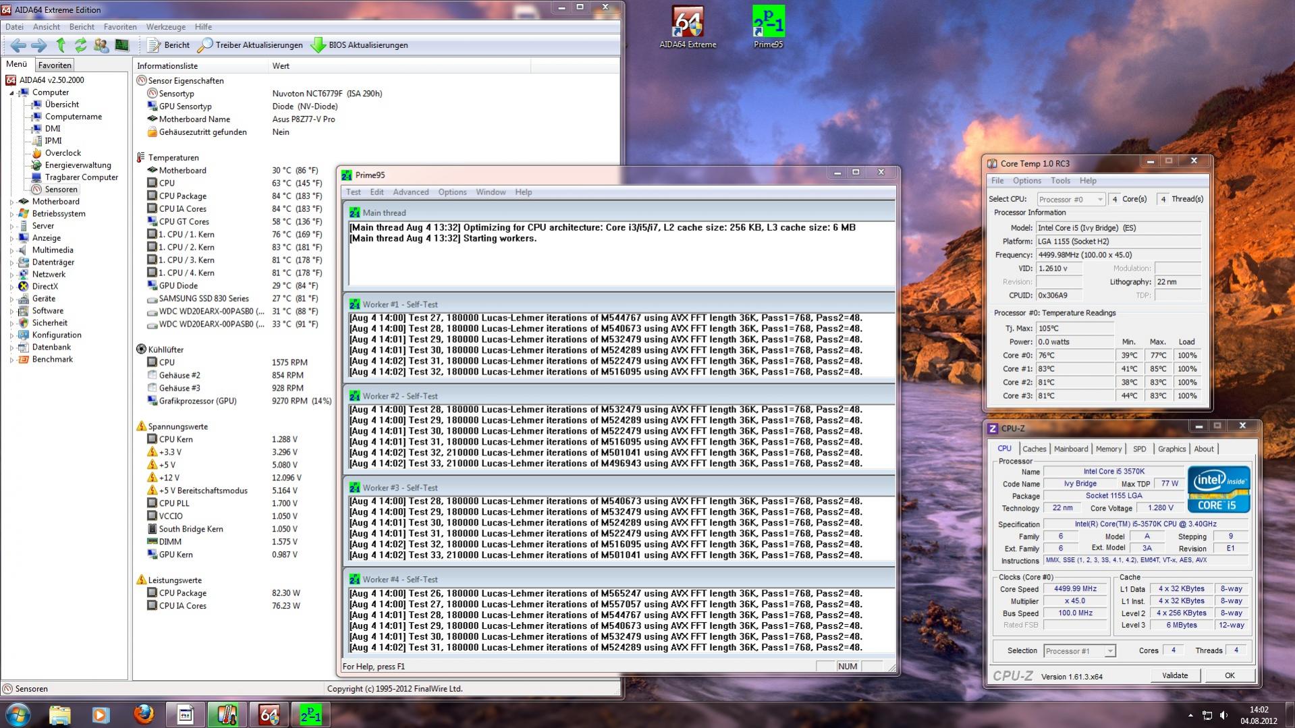Select the Prime95 desktop shortcut

point(769,28)
